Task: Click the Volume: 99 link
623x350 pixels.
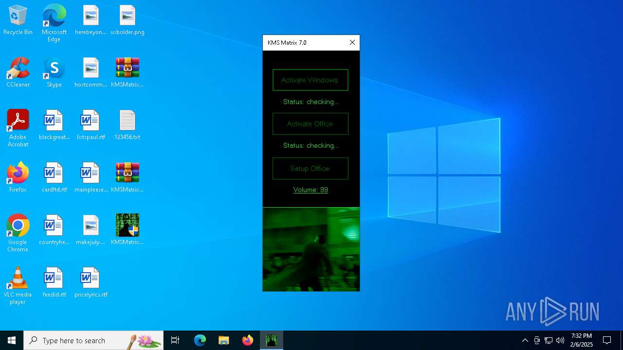Action: [311, 190]
